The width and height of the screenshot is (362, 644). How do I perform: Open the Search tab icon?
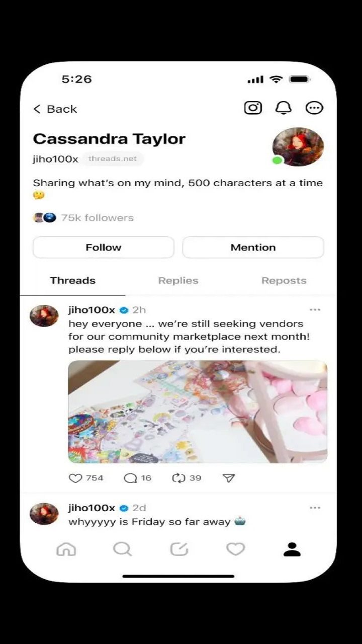122,549
